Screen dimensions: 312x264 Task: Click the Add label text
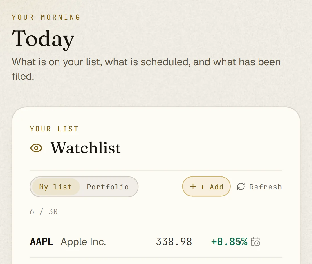[212, 187]
